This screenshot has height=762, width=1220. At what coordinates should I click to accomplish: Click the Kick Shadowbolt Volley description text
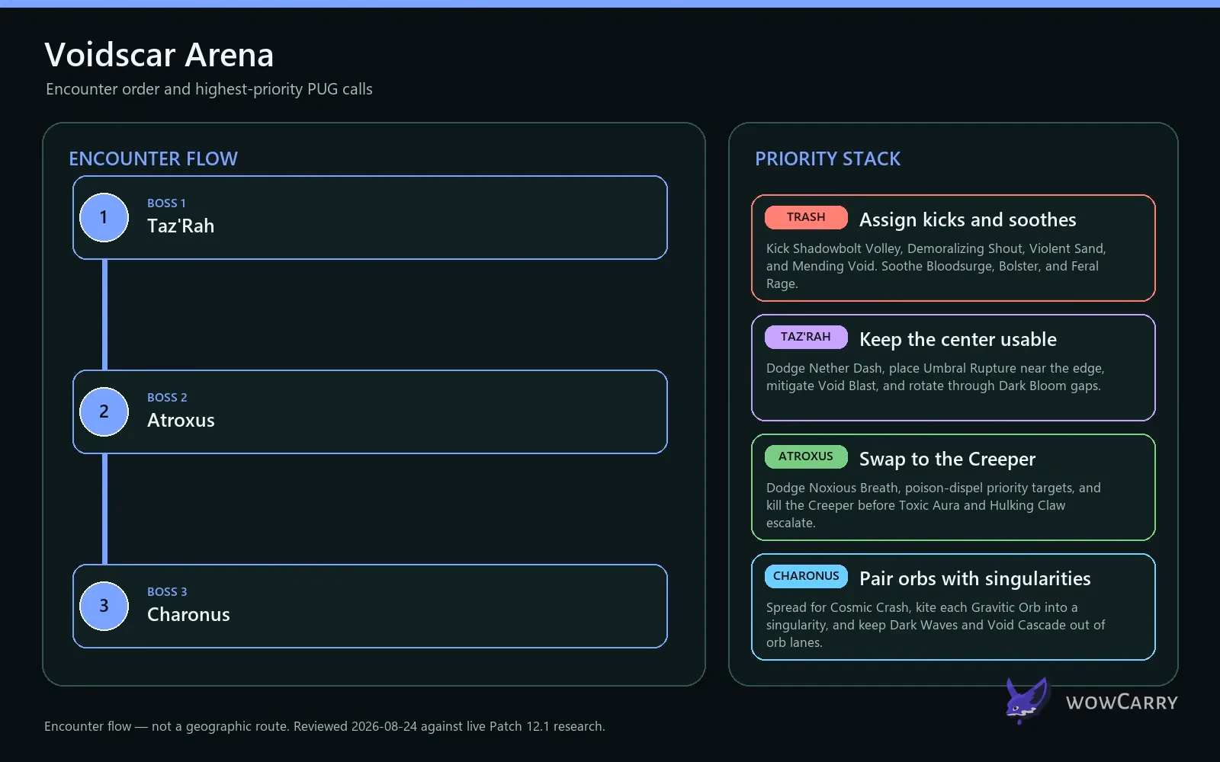[936, 266]
